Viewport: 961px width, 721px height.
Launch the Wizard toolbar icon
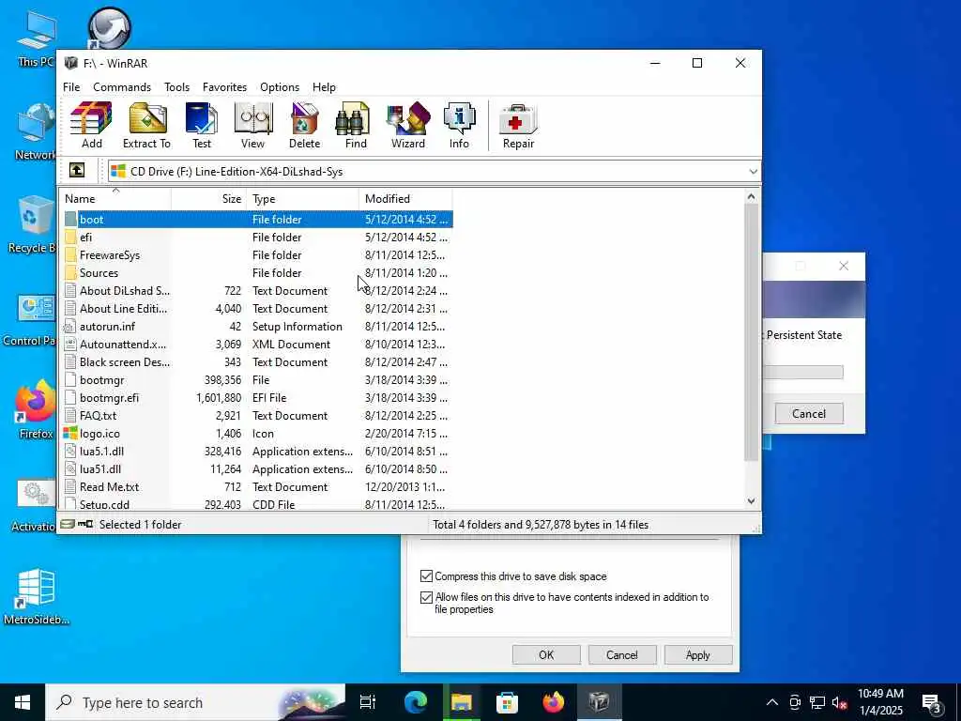(x=407, y=126)
